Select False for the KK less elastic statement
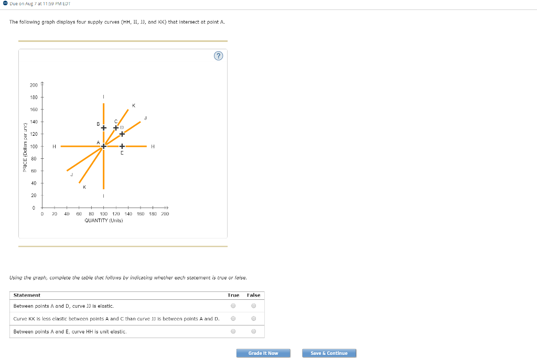 point(253,318)
